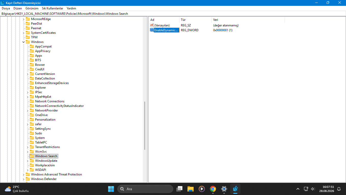Viewport: 346px width, 195px height.
Task: Click the OneDrive folder icon
Action: (32, 115)
